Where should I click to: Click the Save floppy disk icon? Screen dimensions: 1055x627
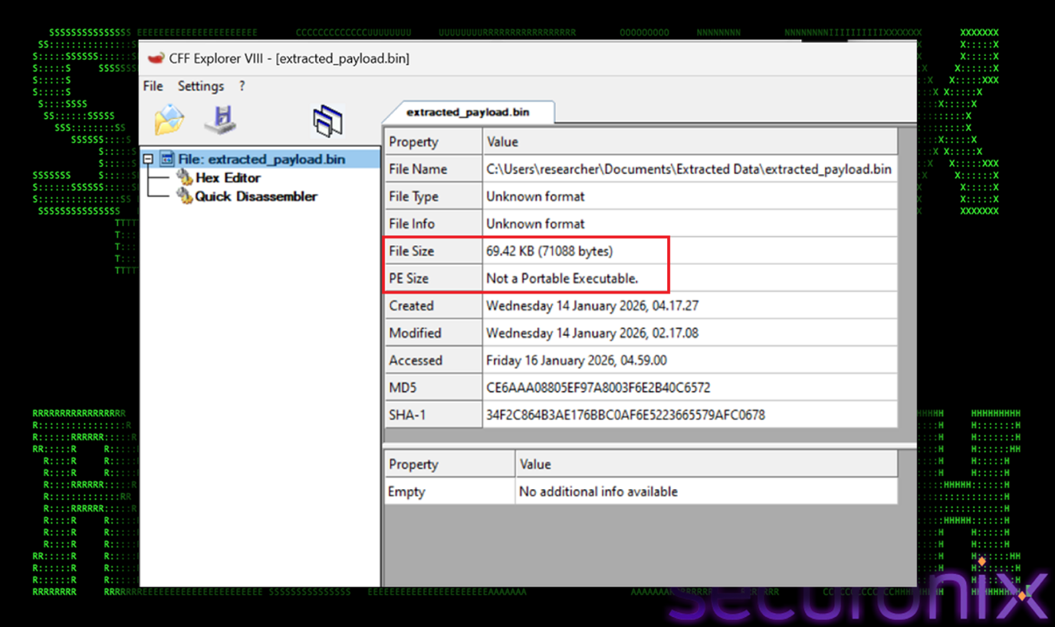(x=220, y=120)
